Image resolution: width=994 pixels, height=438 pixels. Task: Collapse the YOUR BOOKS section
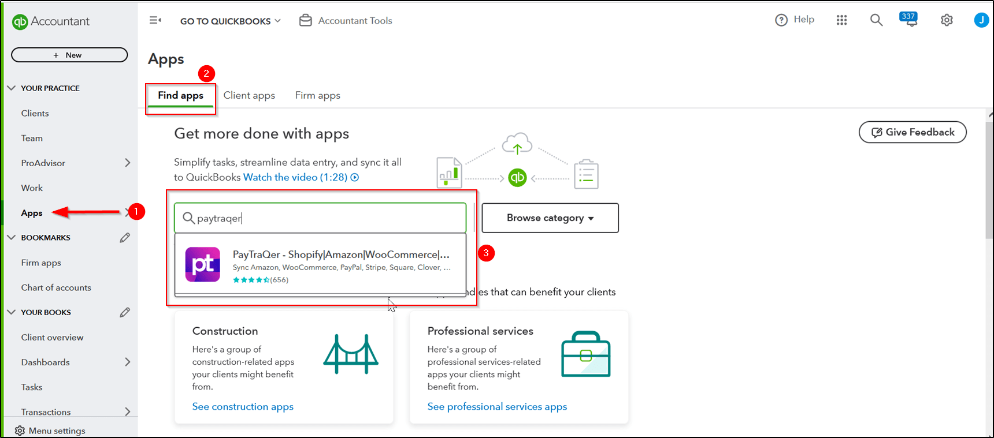point(11,312)
